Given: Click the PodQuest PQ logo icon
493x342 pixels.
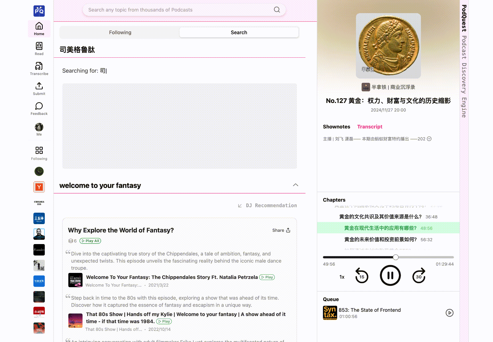Looking at the screenshot, I should [39, 11].
